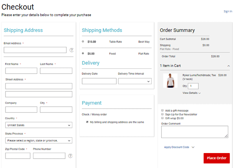Click the Flat Rate - Fixed shipping label

pyautogui.click(x=169, y=49)
